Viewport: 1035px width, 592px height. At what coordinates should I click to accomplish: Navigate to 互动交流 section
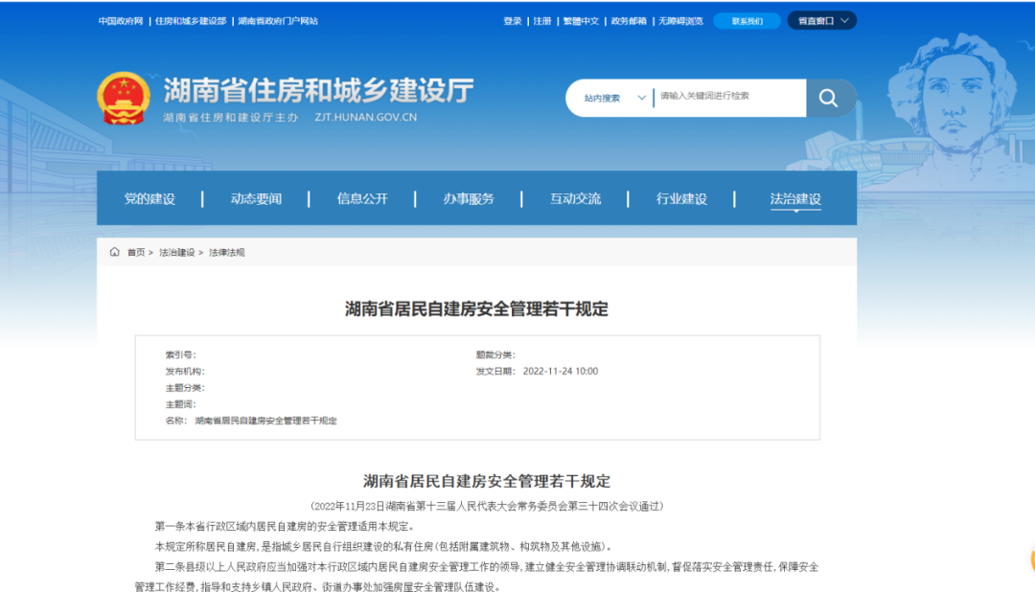(x=575, y=199)
